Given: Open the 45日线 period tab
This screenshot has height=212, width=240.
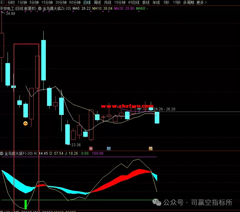Looking at the screenshot, I should pos(134,2).
